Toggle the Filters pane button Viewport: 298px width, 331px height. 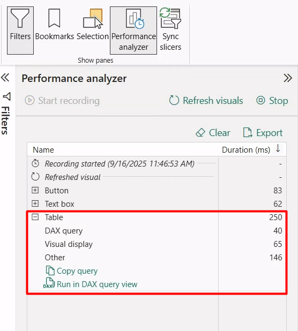(x=20, y=31)
